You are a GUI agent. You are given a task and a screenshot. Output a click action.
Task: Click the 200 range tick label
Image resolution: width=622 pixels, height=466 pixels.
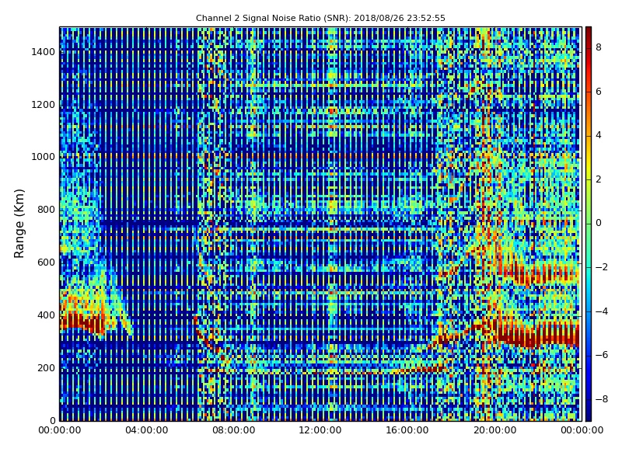click(x=46, y=367)
